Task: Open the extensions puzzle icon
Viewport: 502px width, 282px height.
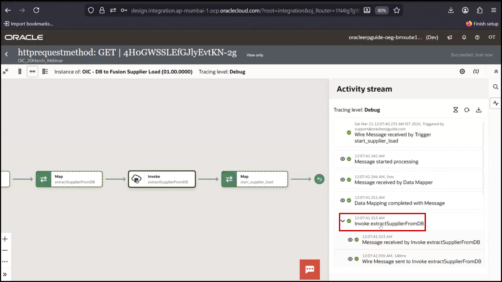Action: click(480, 10)
